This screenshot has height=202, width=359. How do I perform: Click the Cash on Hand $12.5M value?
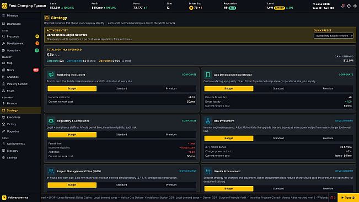[x=348, y=61]
